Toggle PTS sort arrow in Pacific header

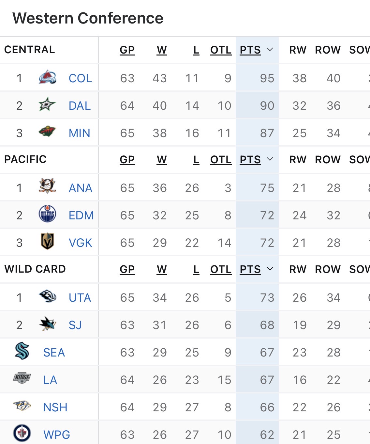(270, 159)
